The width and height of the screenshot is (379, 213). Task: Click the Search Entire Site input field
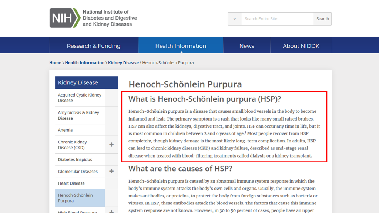pyautogui.click(x=277, y=19)
